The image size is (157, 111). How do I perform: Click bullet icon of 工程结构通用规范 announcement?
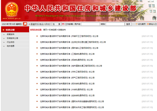[37, 54]
